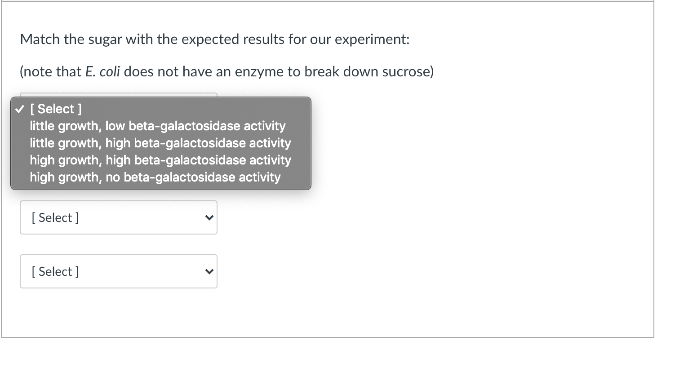
Task: Click the bottom dropdown chevron arrow
Action: [x=209, y=271]
